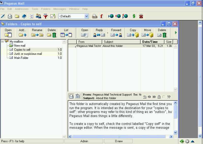The width and height of the screenshot is (203, 144).
Task: Click the Add... folder button
Action: click(x=23, y=33)
